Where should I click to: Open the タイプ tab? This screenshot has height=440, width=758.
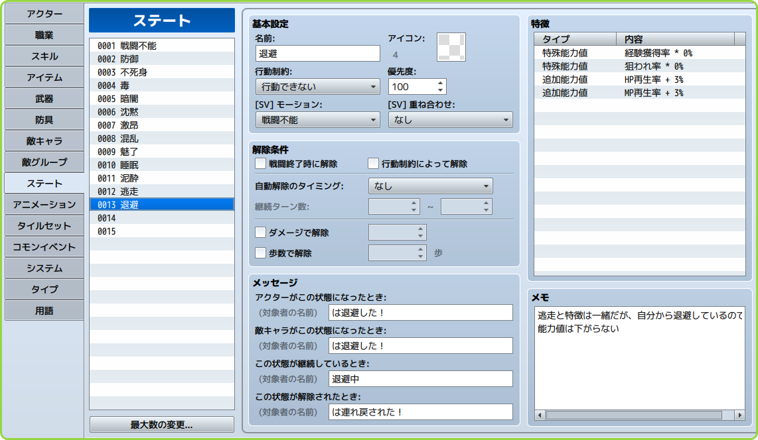(x=44, y=290)
